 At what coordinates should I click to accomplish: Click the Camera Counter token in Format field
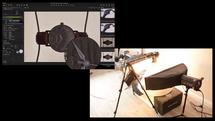16,21
